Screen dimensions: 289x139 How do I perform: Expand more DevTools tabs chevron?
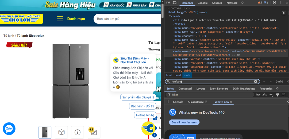point(242,3)
